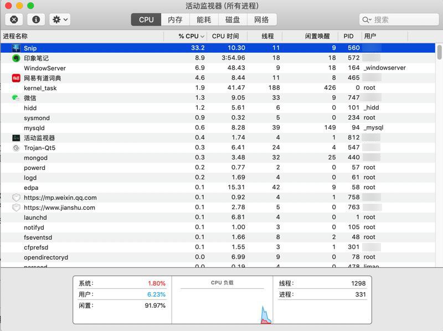The height and width of the screenshot is (331, 443).
Task: Select the edpa process row
Action: coord(218,188)
